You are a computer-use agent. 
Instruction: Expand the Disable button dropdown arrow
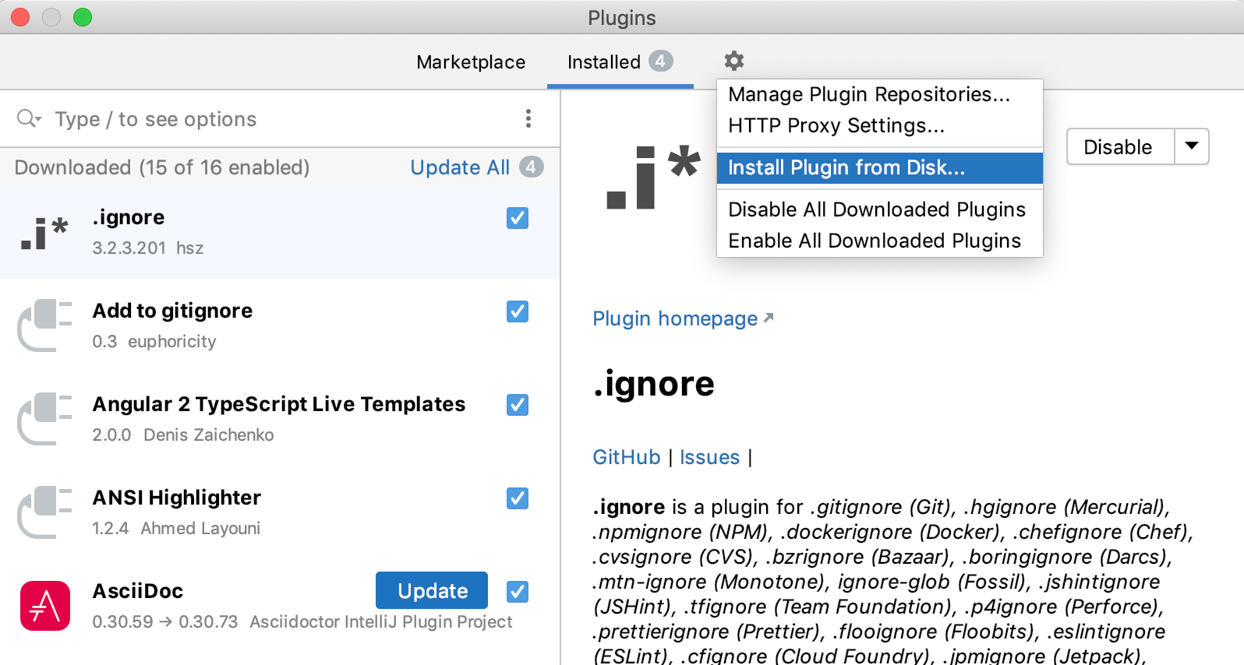[1192, 146]
